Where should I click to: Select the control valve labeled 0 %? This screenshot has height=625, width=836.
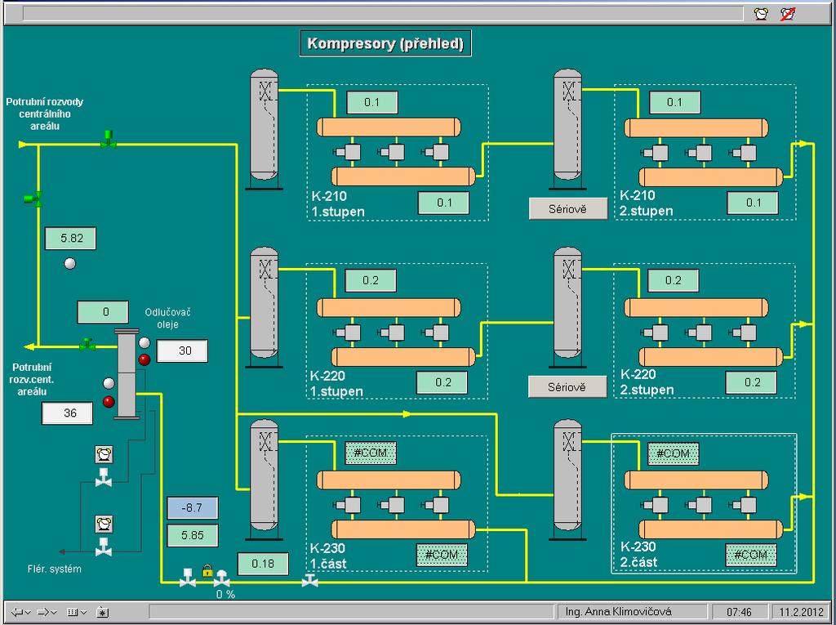(222, 578)
